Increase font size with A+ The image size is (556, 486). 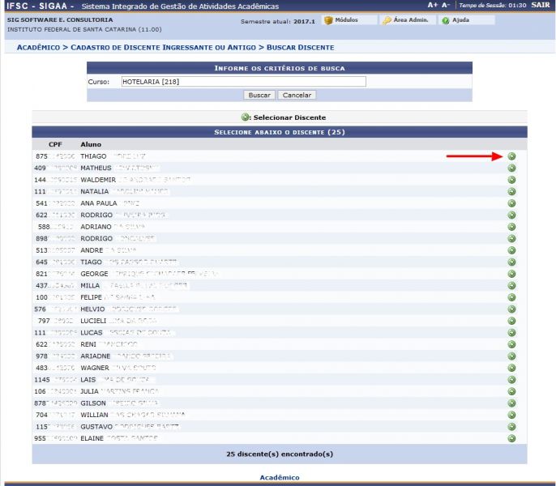433,5
